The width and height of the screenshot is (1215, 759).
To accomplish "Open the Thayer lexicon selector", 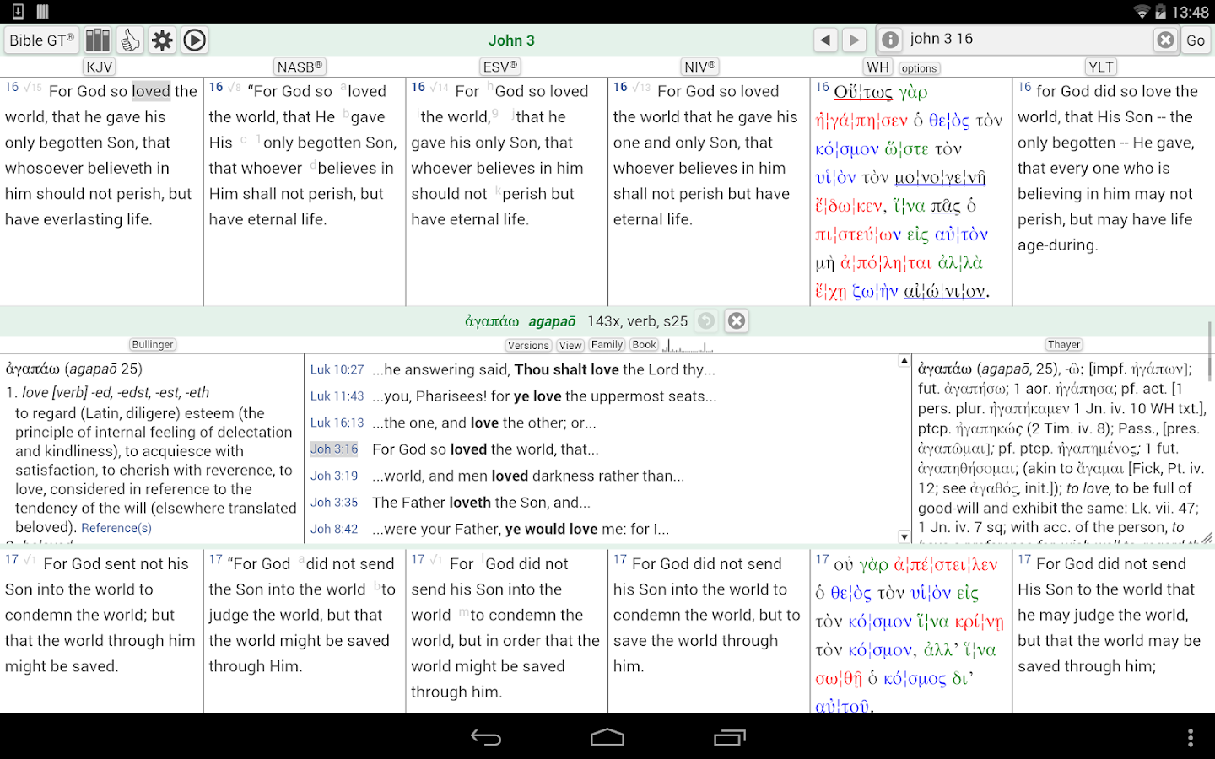I will pos(1064,344).
